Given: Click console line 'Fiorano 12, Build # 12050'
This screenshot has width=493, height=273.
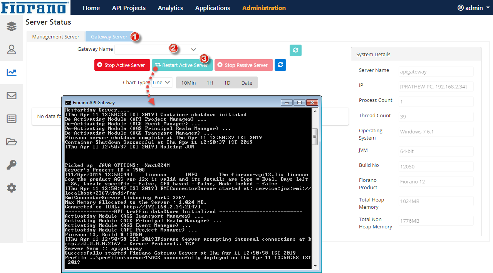Looking at the screenshot, I should click(x=103, y=235).
